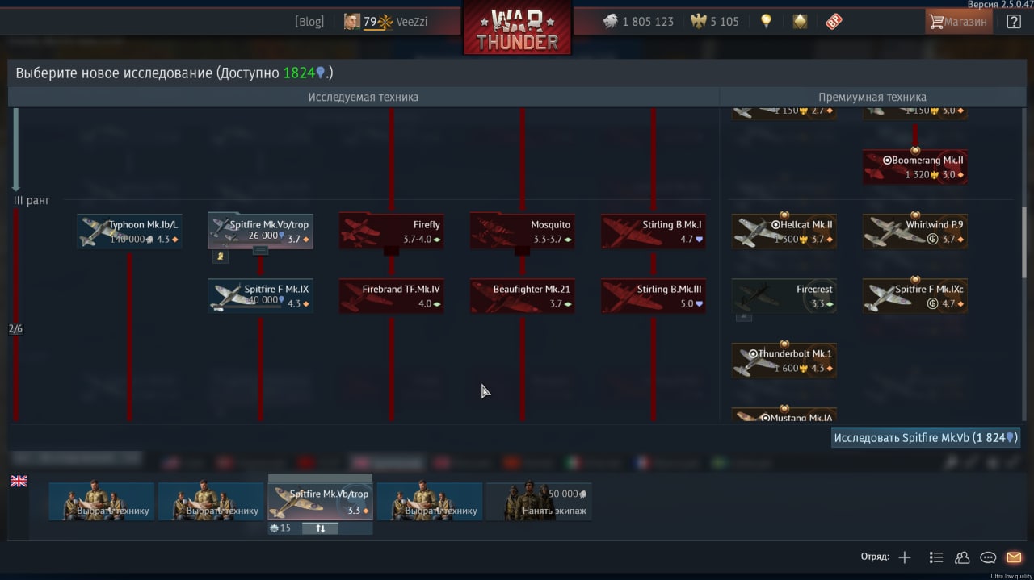The width and height of the screenshot is (1034, 580).
Task: Open the contacts people icon in bottom bar
Action: click(962, 557)
